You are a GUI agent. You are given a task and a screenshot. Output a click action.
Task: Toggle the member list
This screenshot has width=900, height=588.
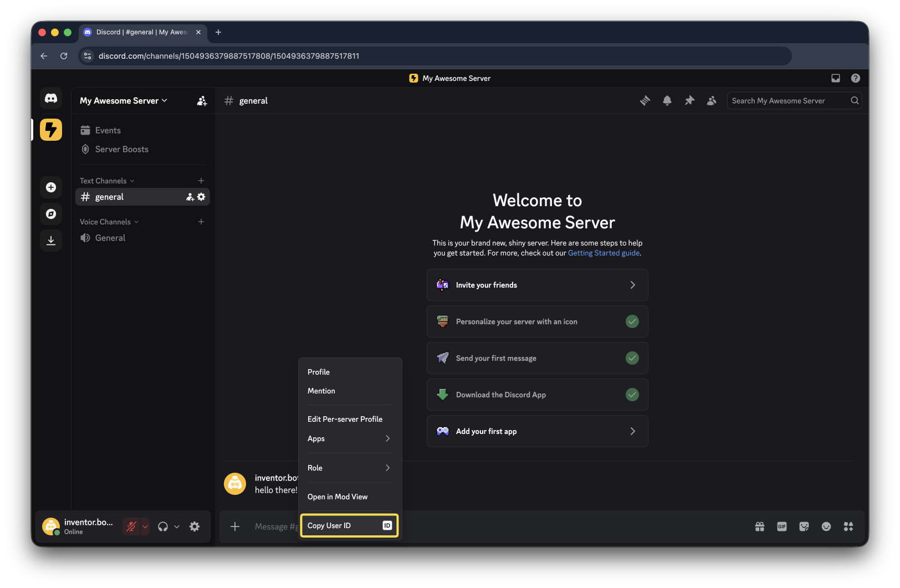pyautogui.click(x=712, y=101)
